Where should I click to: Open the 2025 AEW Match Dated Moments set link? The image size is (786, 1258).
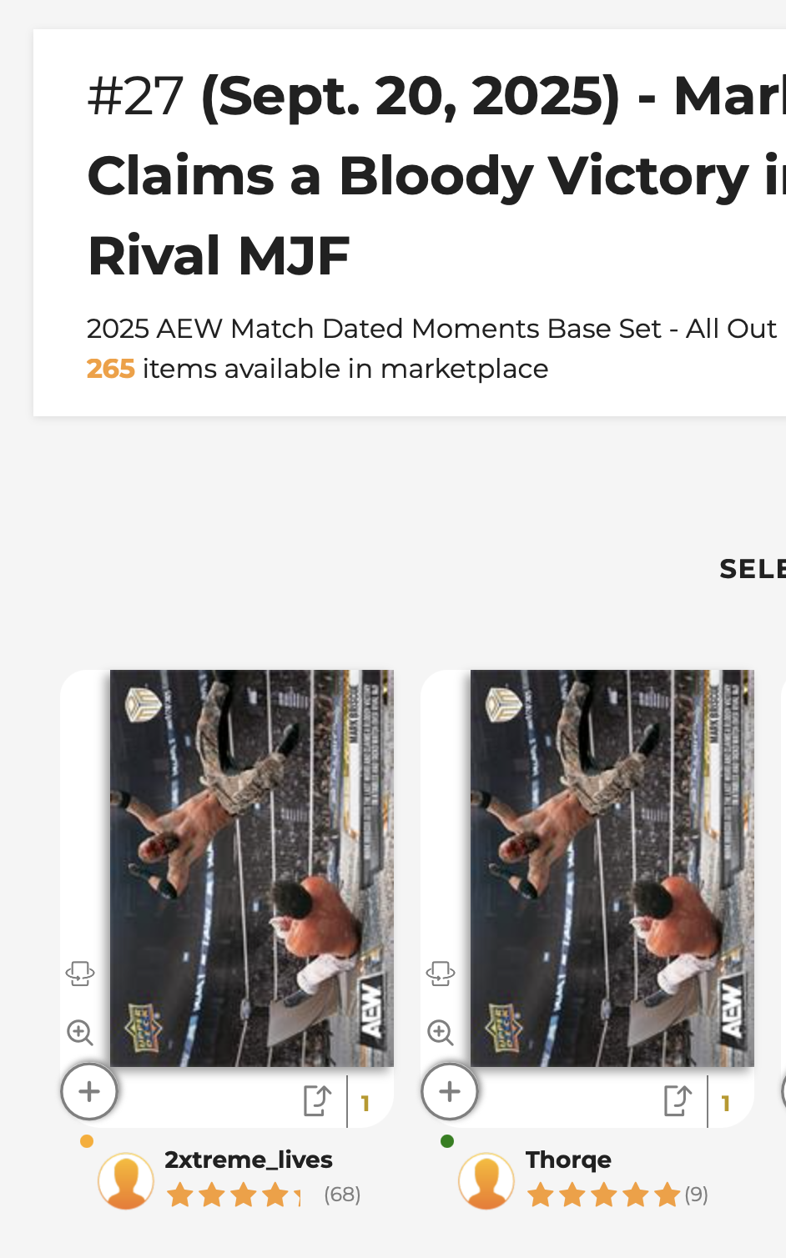click(x=431, y=329)
